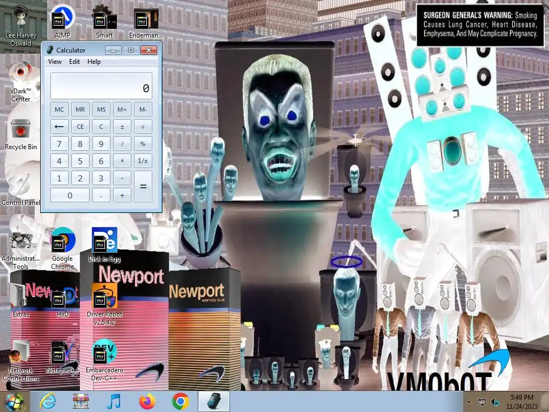Image resolution: width=549 pixels, height=412 pixels.
Task: Open the clock showing 5:49 PM
Action: [522, 402]
